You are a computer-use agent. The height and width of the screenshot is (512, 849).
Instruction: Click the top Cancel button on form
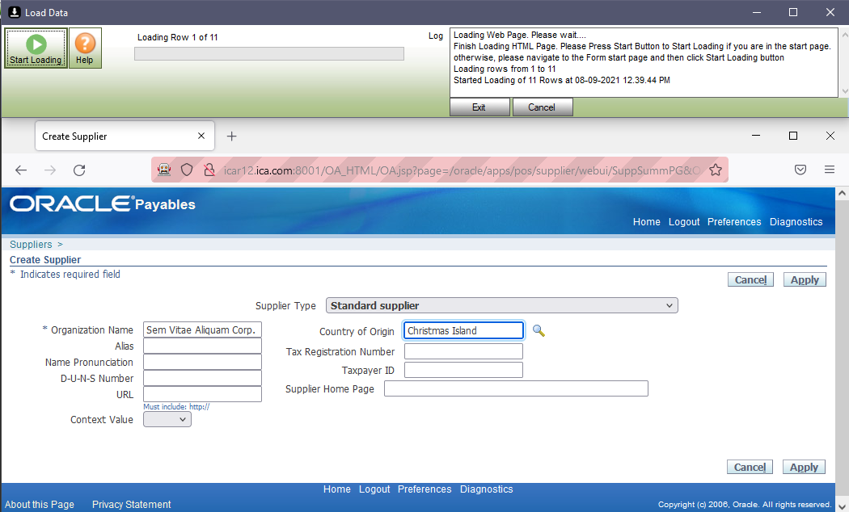coord(750,279)
